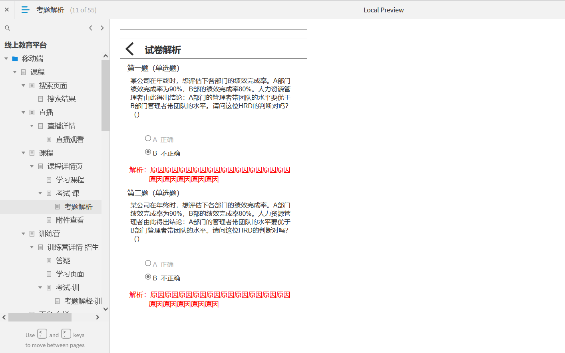Click page icon next to 直播观看
This screenshot has width=565, height=353.
point(49,140)
